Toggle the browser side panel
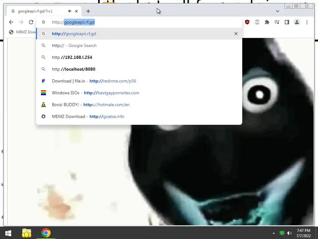 click(287, 22)
